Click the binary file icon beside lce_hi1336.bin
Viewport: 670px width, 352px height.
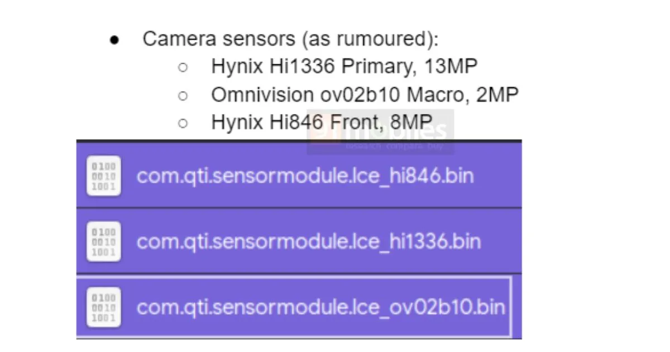click(x=104, y=241)
